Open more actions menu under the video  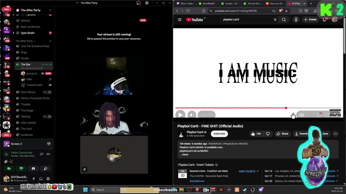[335, 134]
